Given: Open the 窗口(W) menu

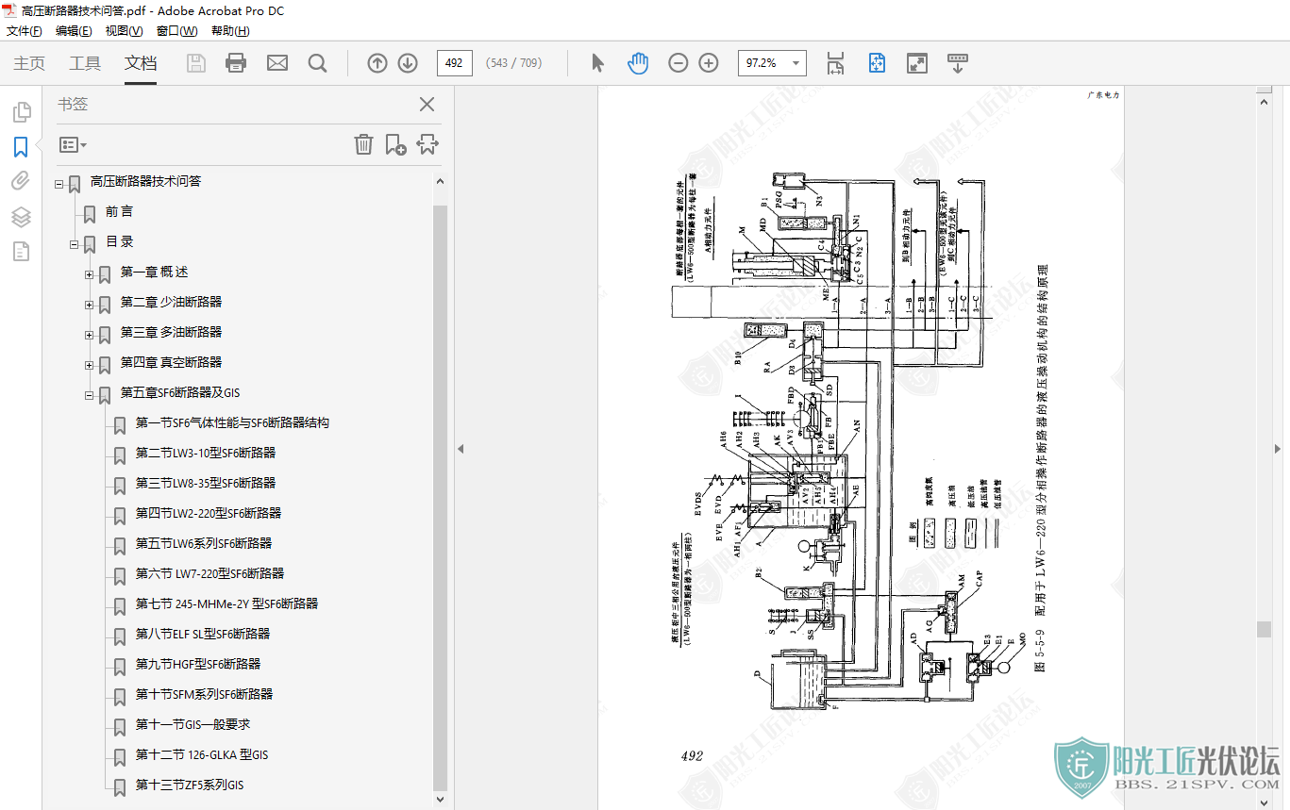Looking at the screenshot, I should click(176, 31).
